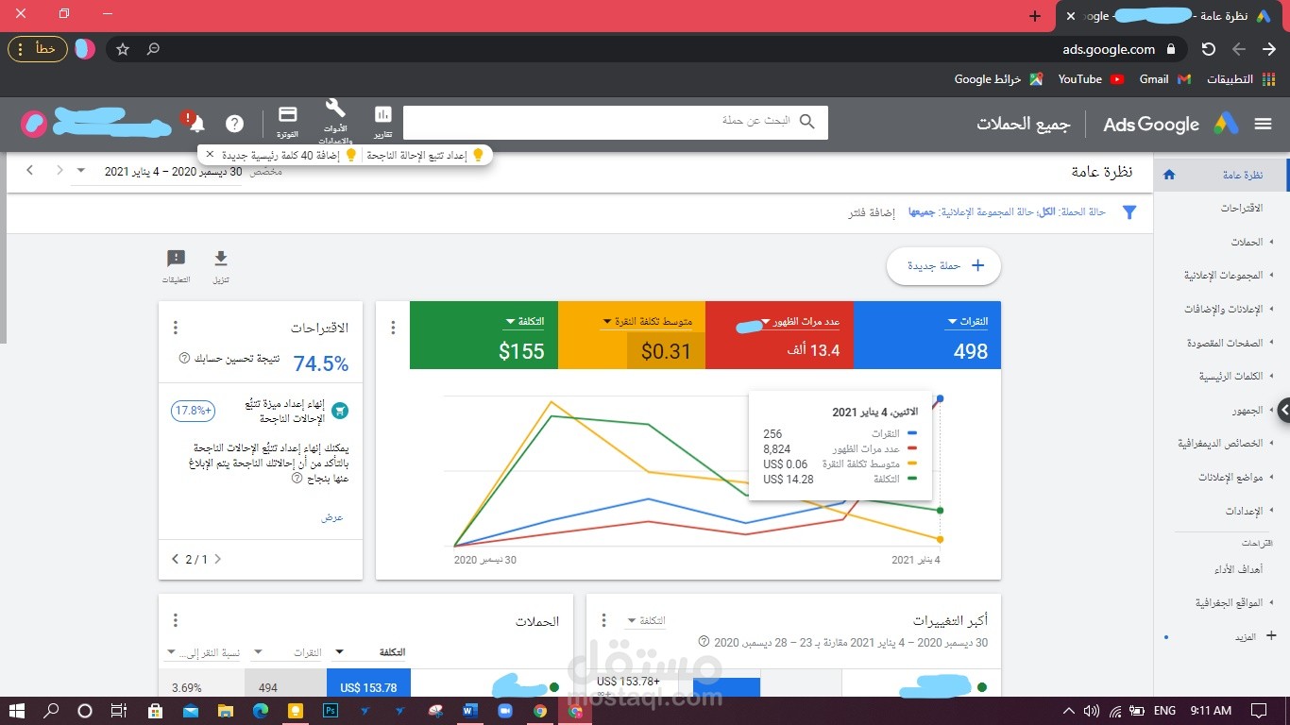Go to next recommendation in 1/2 pager
The width and height of the screenshot is (1290, 725).
[x=176, y=559]
